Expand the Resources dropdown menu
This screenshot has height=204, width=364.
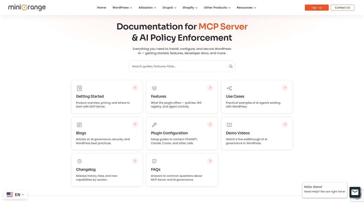click(246, 8)
